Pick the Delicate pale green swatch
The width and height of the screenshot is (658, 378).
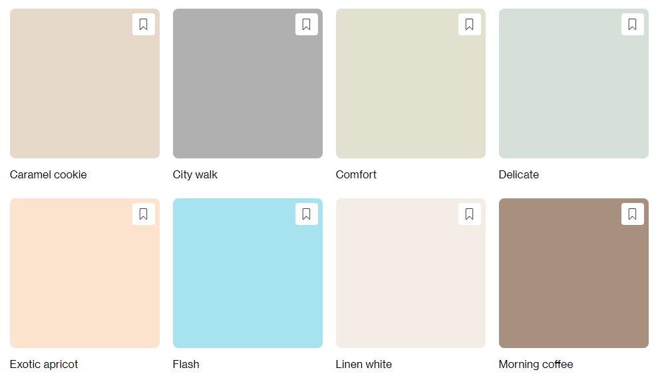(x=574, y=83)
